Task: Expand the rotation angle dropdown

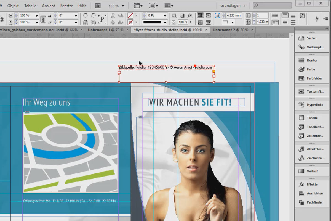Action: [76, 15]
